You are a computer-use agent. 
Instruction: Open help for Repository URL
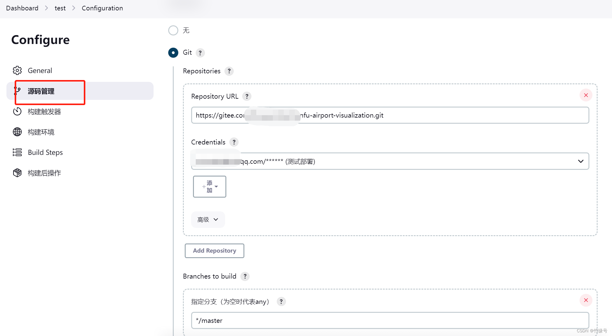click(247, 96)
